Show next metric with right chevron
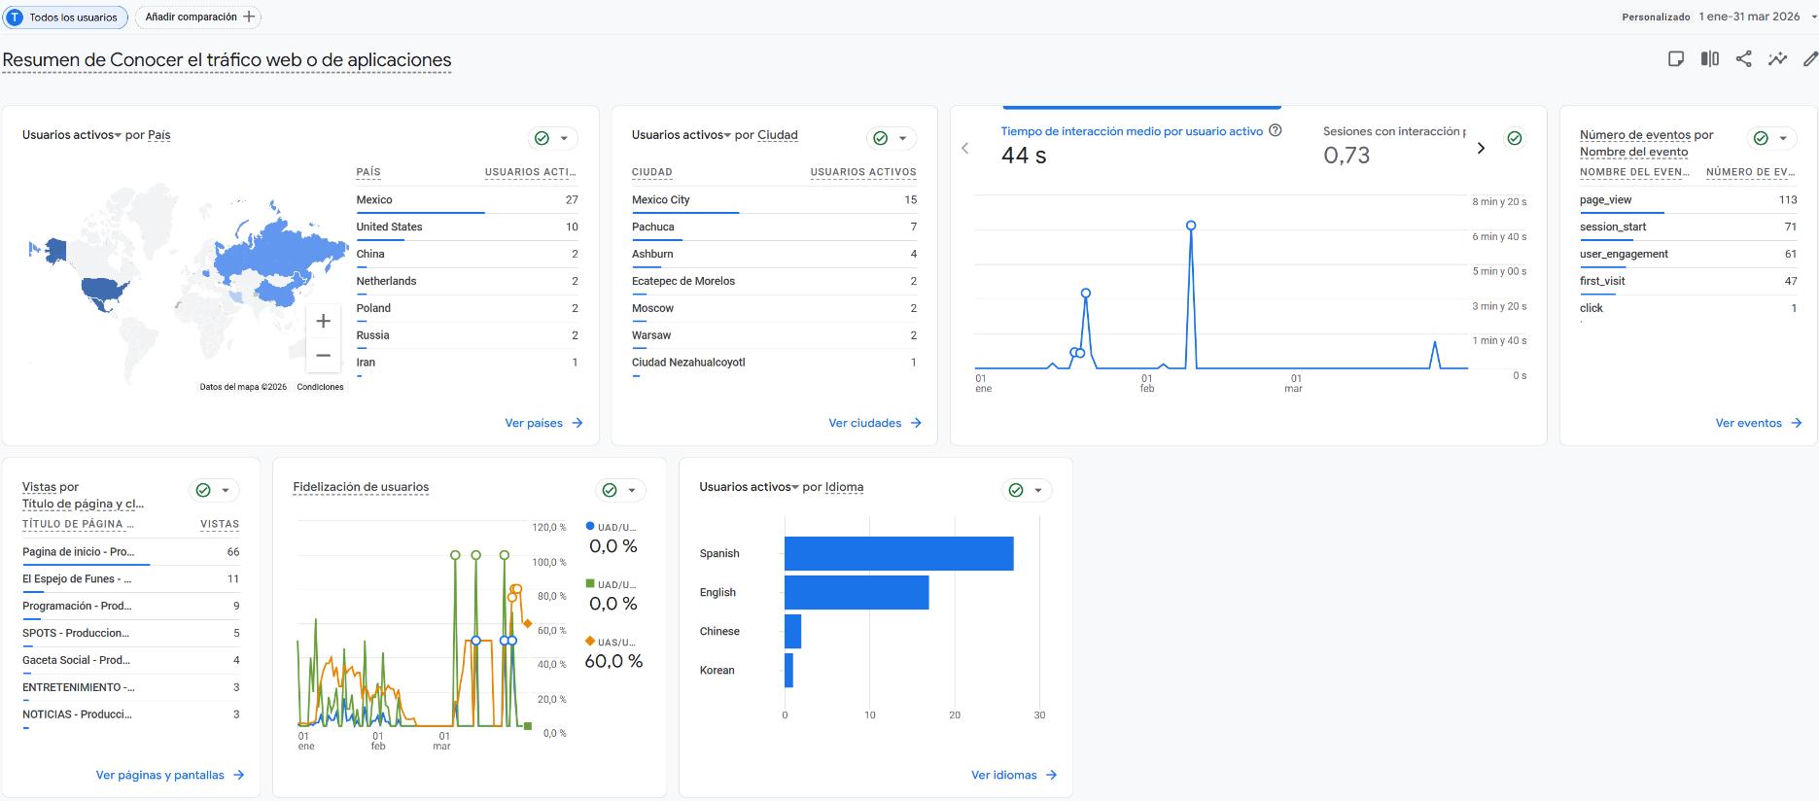Image resolution: width=1819 pixels, height=801 pixels. coord(1481,148)
